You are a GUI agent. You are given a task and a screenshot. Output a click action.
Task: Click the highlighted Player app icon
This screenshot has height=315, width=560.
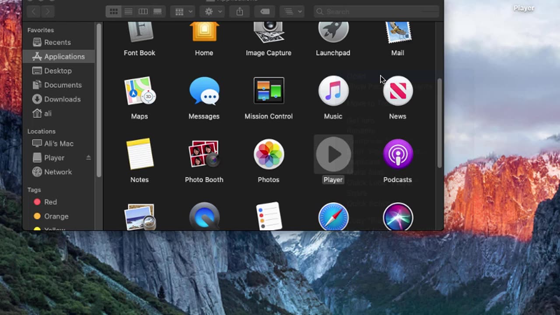[333, 154]
